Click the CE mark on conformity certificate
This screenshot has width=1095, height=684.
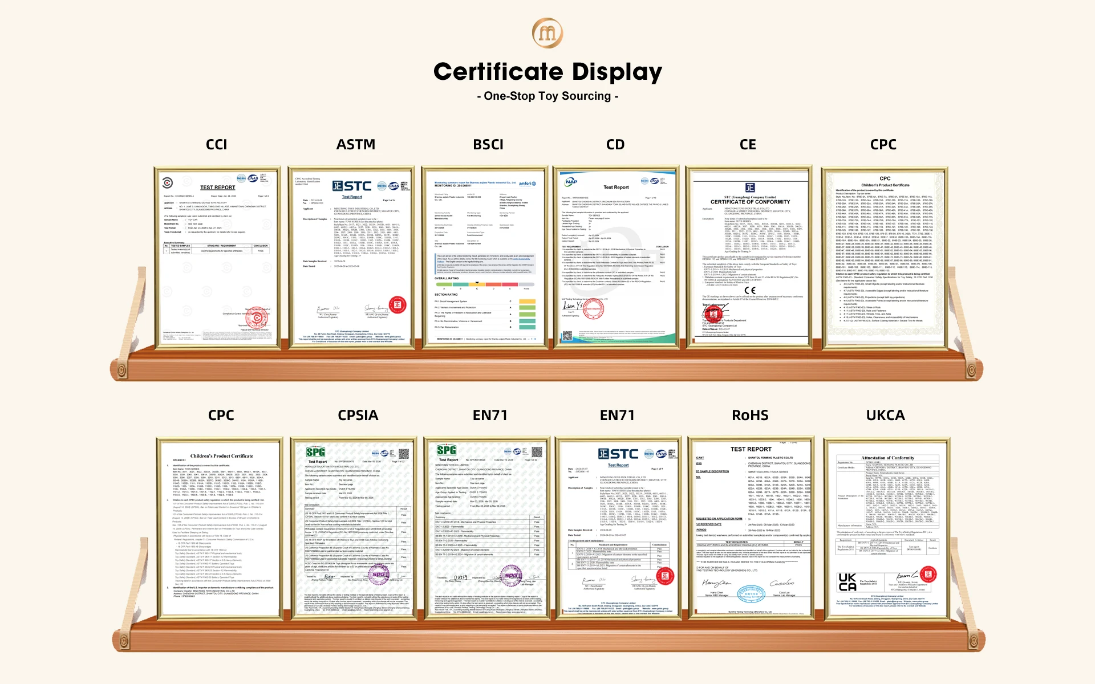point(750,290)
